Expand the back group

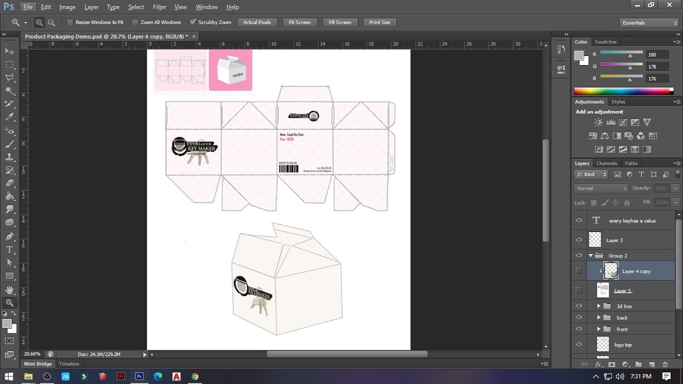pyautogui.click(x=599, y=317)
